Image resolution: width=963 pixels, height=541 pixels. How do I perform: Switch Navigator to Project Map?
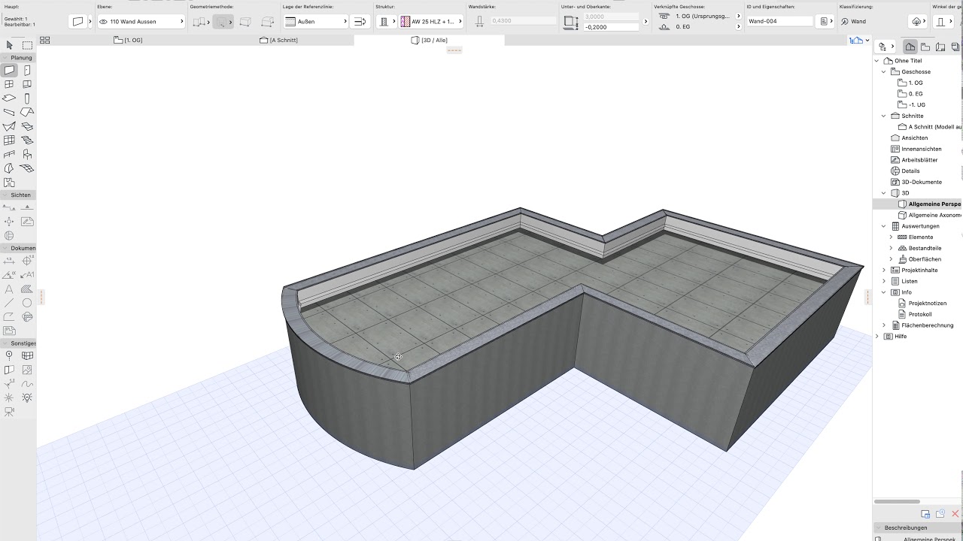(x=910, y=47)
